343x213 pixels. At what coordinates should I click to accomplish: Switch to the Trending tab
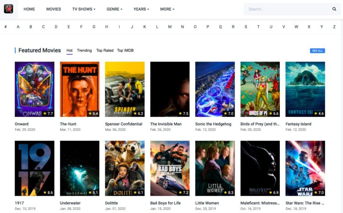pyautogui.click(x=84, y=51)
